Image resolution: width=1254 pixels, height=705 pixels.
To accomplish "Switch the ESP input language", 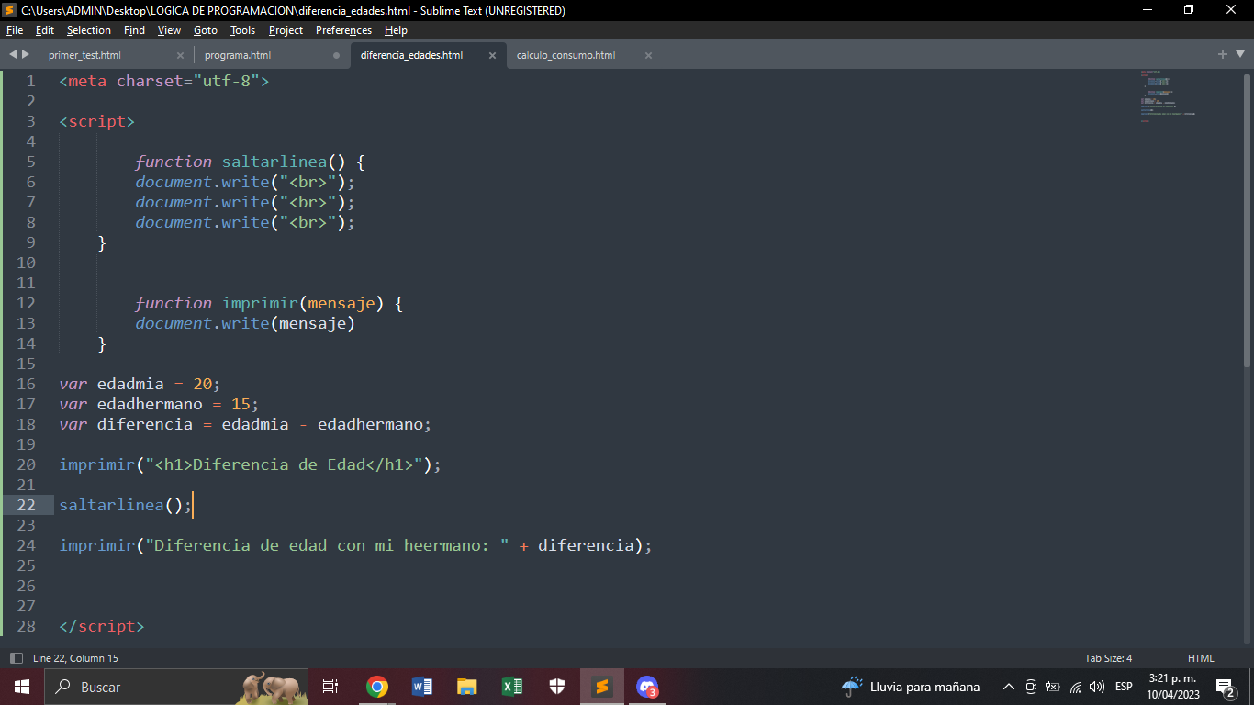I will point(1124,687).
